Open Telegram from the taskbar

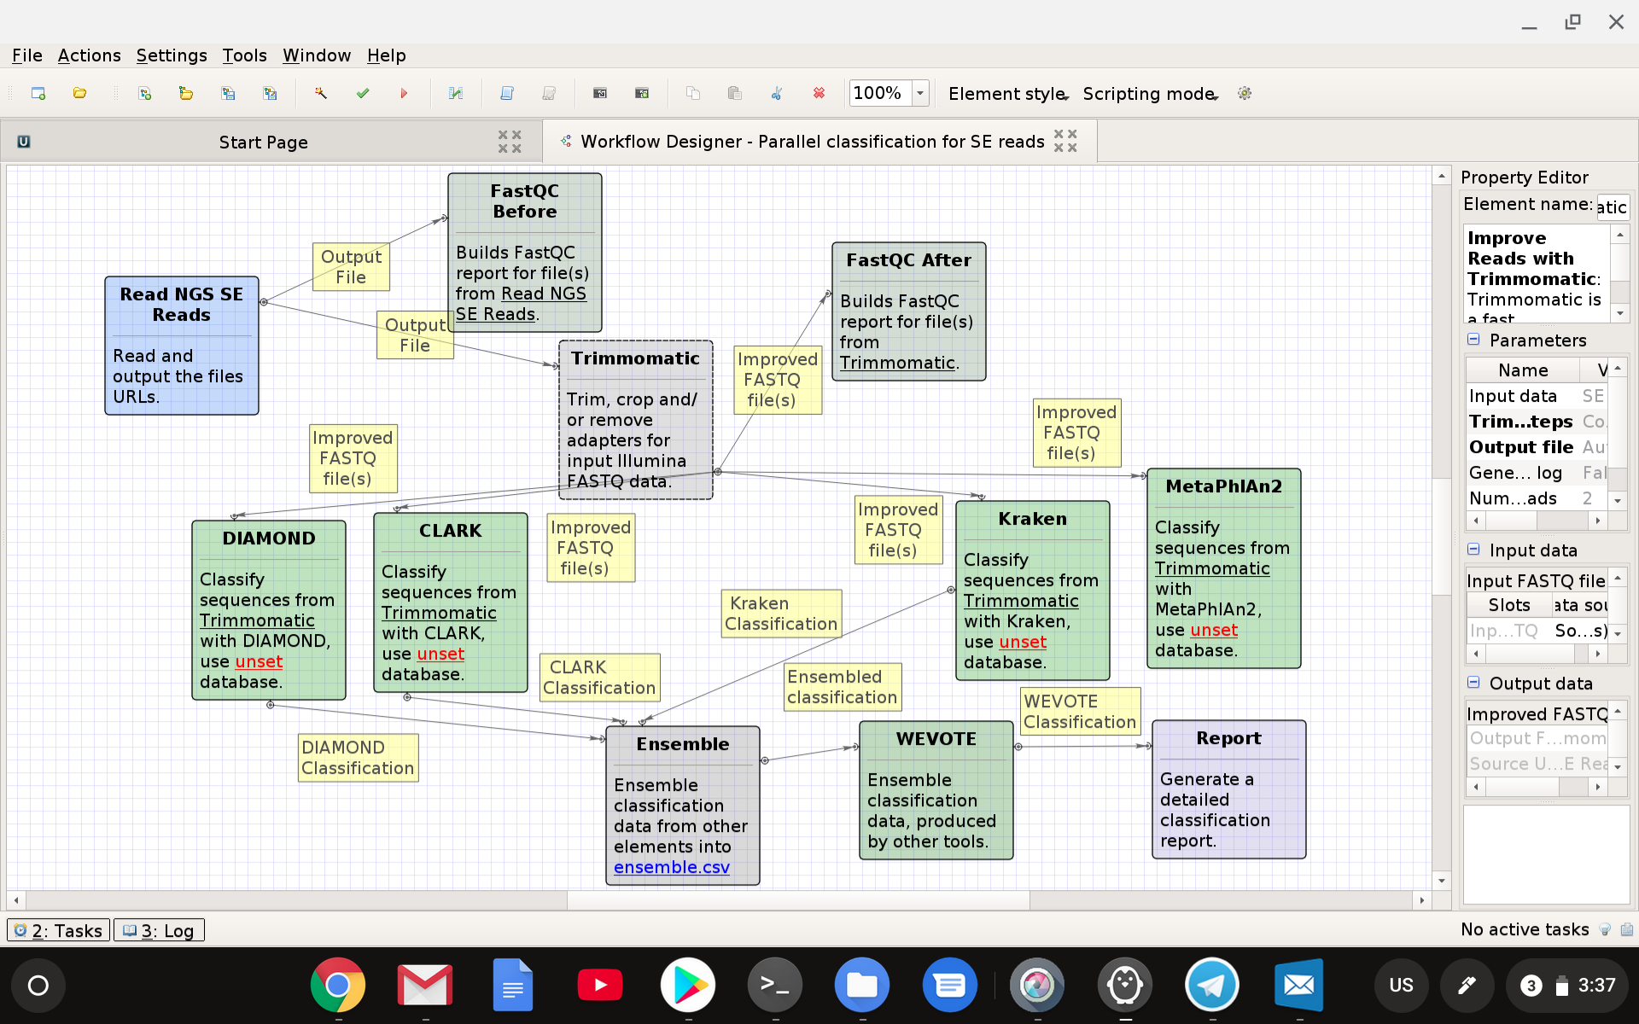pyautogui.click(x=1212, y=985)
